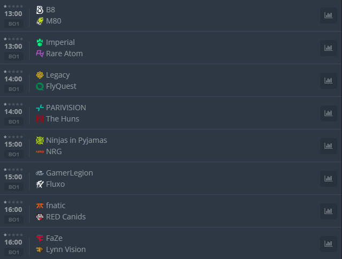The width and height of the screenshot is (342, 259).
Task: Click the 15:00 time on GamerLegion match
Action: [x=13, y=177]
